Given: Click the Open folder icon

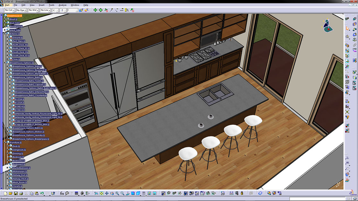Looking at the screenshot, I should pyautogui.click(x=11, y=193).
